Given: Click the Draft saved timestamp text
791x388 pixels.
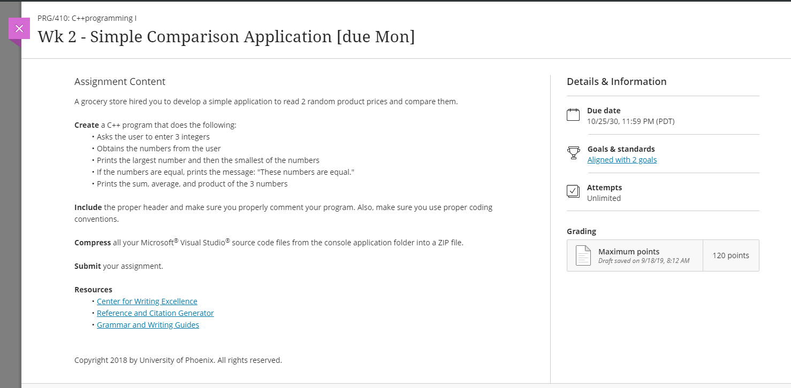Looking at the screenshot, I should (643, 261).
